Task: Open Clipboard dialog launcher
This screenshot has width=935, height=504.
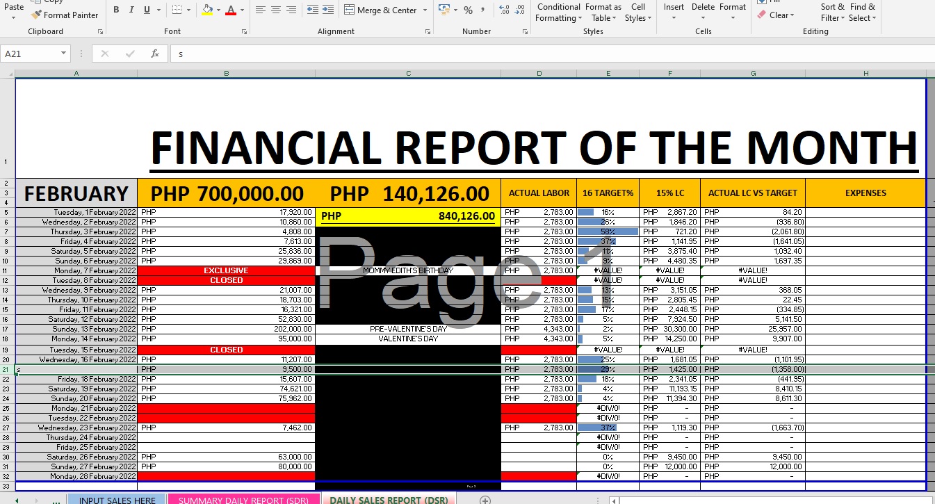Action: [101, 32]
